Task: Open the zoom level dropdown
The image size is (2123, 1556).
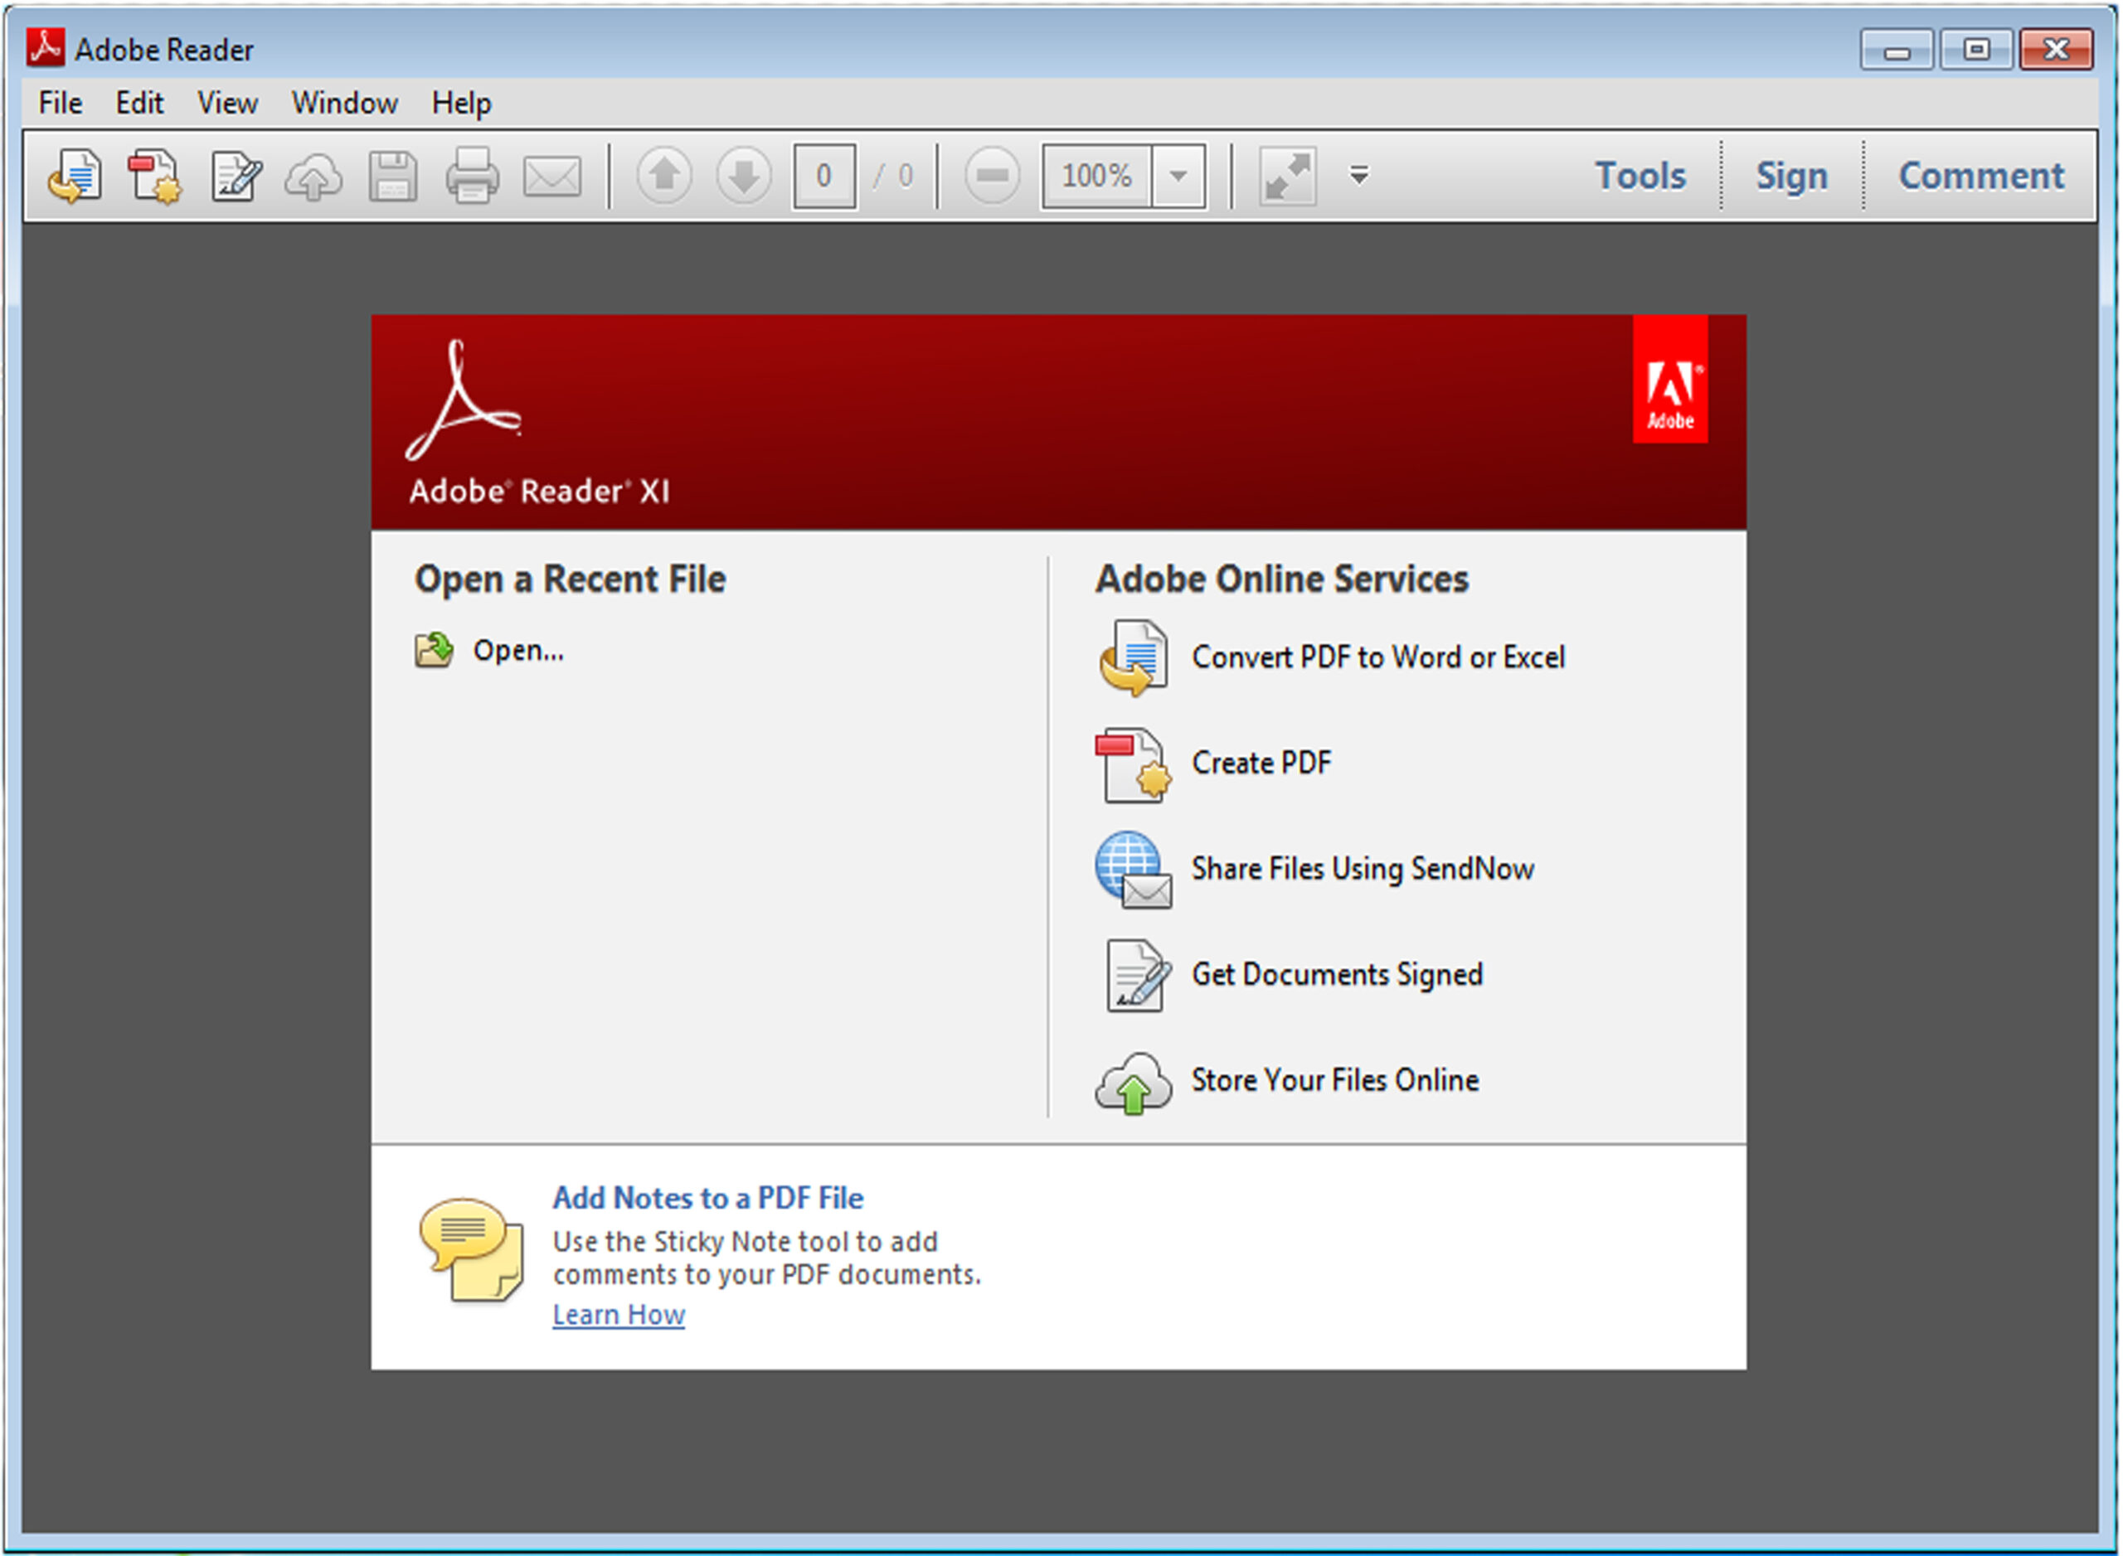Action: (x=1177, y=175)
